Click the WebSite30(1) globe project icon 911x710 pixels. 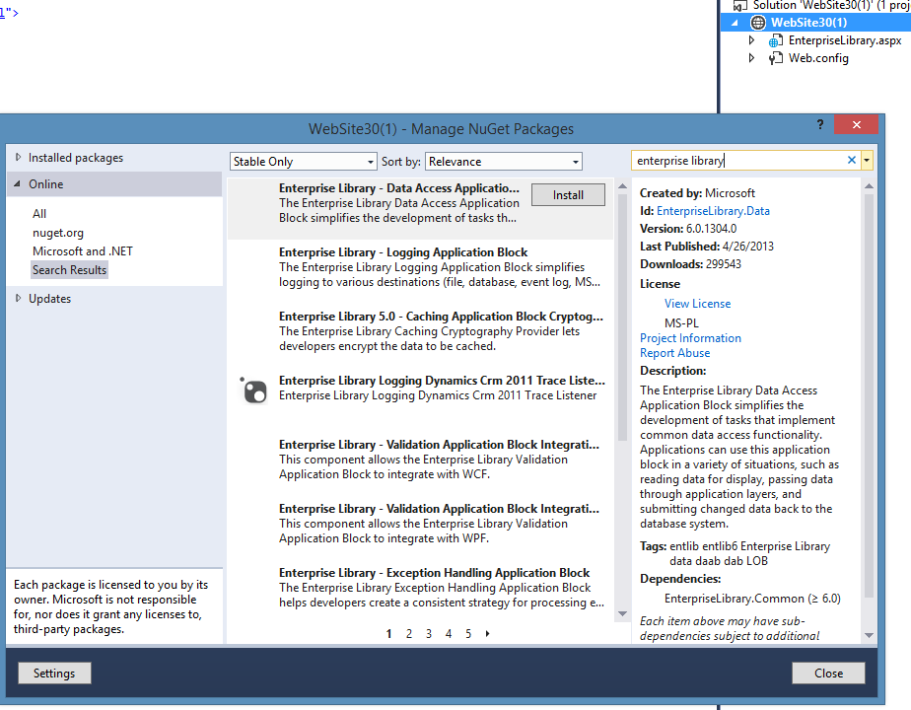point(757,23)
